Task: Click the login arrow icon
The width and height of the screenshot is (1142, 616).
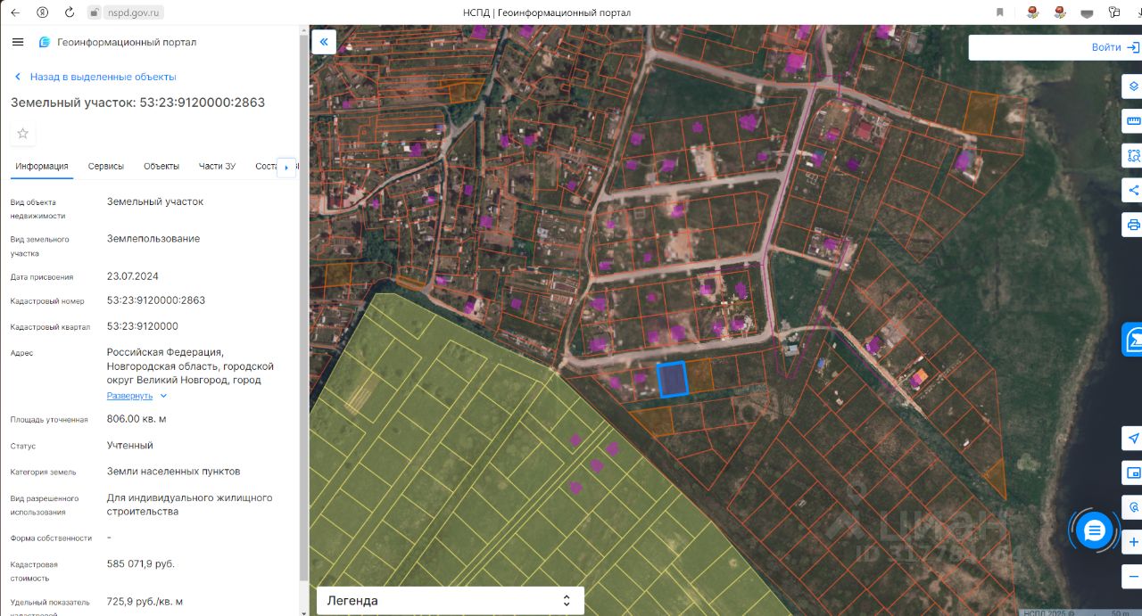Action: pos(1132,47)
